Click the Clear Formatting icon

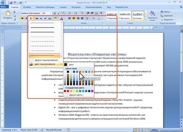pos(63,13)
